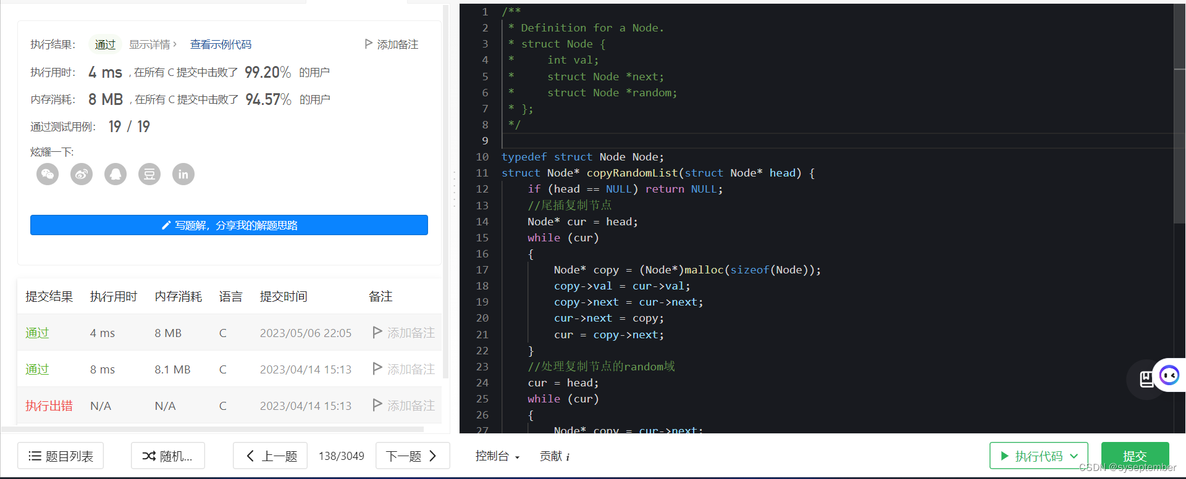Click vertical scrollbar of left result panel
This screenshot has height=479, width=1186.
point(446,191)
